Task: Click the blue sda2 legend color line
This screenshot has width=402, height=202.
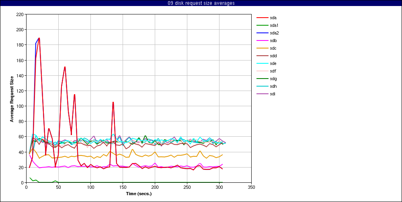Action: (262, 33)
